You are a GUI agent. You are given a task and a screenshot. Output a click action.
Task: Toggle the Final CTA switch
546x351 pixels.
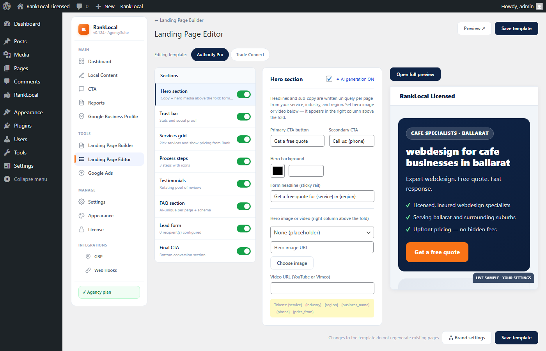(244, 251)
